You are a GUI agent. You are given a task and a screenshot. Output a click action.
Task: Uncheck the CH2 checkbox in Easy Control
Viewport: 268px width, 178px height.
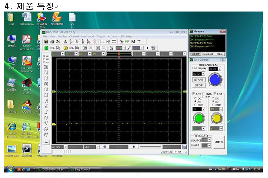(x=215, y=93)
